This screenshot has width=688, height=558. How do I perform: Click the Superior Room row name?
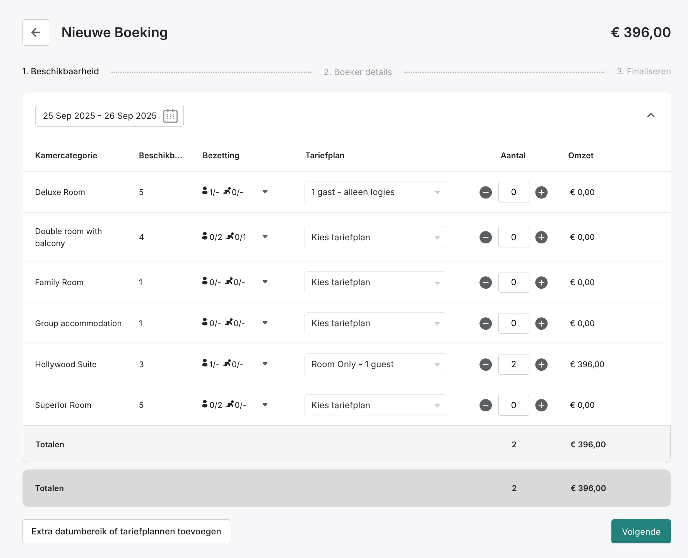(x=63, y=405)
